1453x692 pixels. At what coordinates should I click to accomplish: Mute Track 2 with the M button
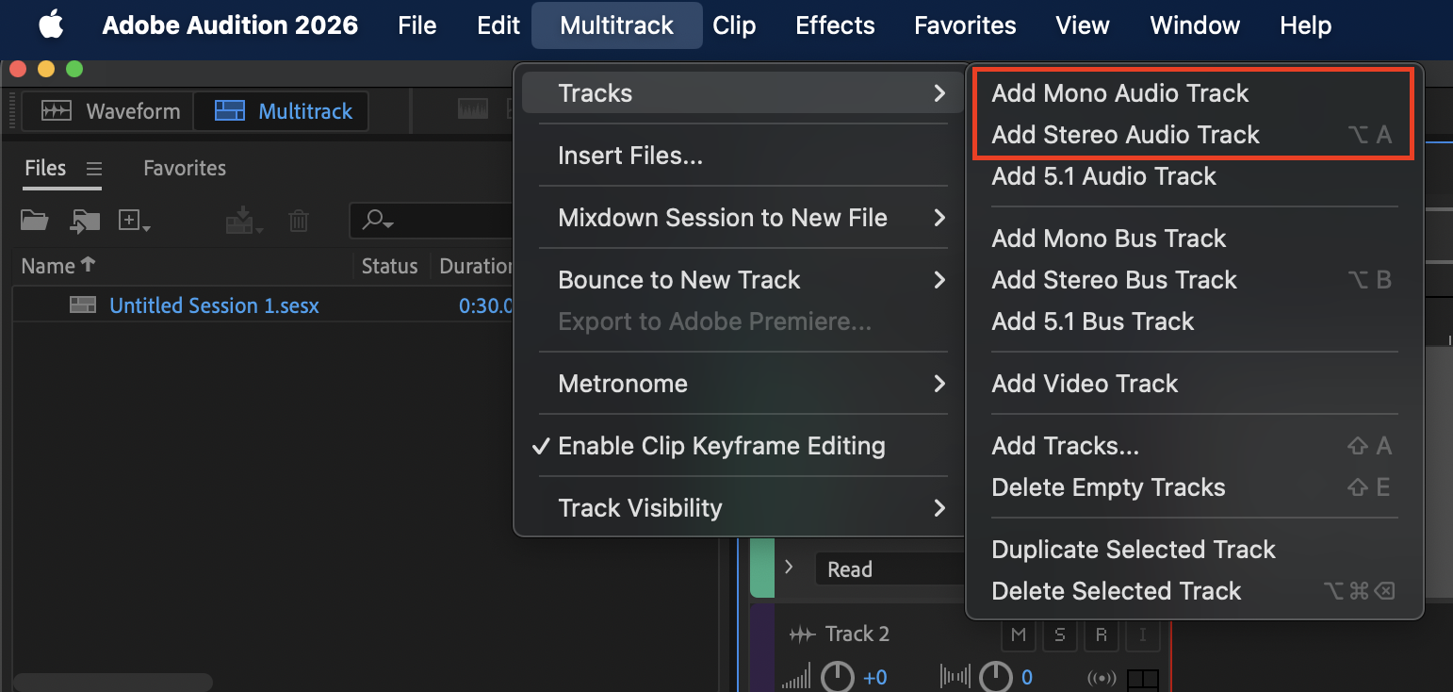click(1018, 635)
